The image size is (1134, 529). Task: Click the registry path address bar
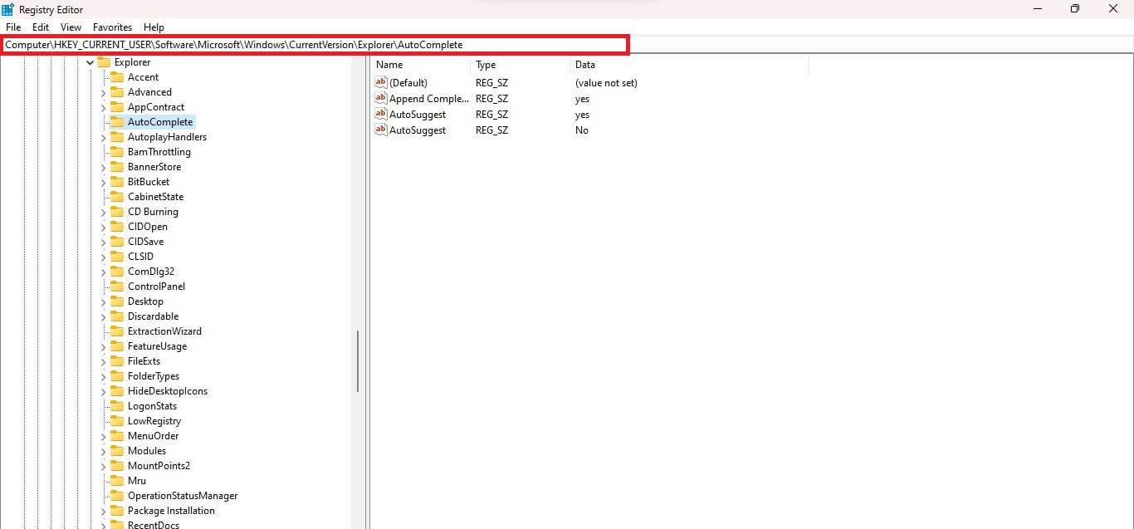[315, 45]
